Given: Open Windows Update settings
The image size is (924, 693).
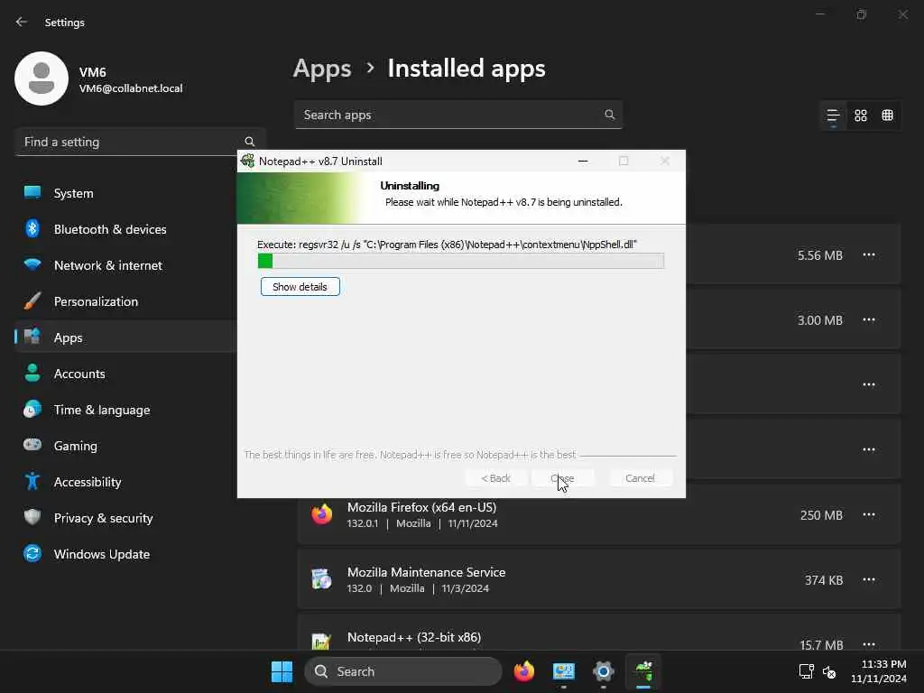Looking at the screenshot, I should click(x=126, y=554).
